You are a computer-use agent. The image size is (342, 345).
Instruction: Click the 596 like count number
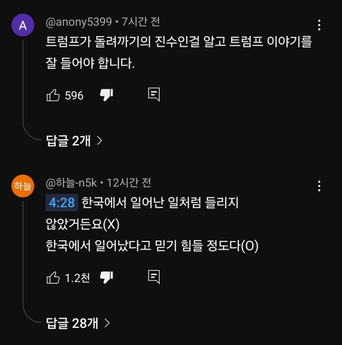tap(74, 96)
